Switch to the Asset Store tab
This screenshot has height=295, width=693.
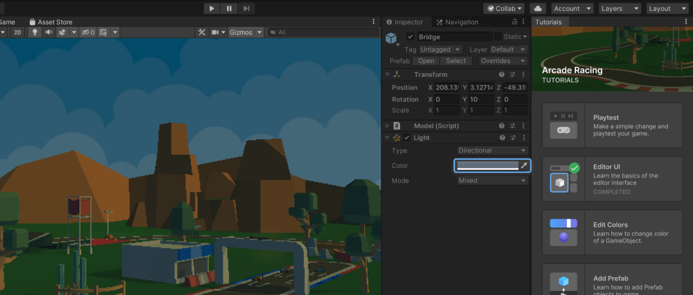point(50,22)
